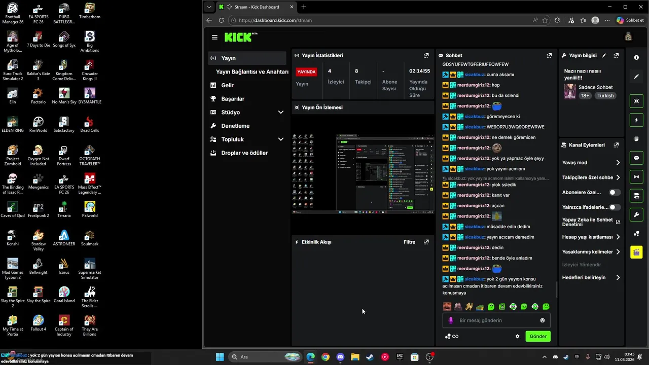Open the emoji picker in chat box
The image size is (649, 365).
tap(543, 320)
